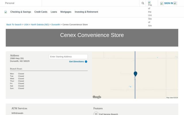
Task: Click Dunseith, ND 58329 text
Action: pos(20,61)
